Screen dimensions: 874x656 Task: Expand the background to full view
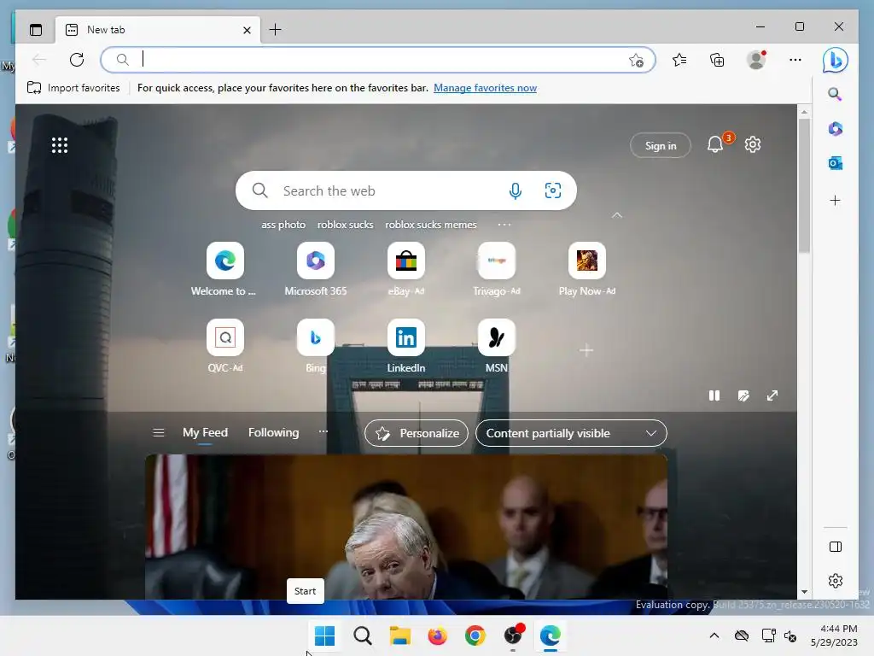coord(772,395)
